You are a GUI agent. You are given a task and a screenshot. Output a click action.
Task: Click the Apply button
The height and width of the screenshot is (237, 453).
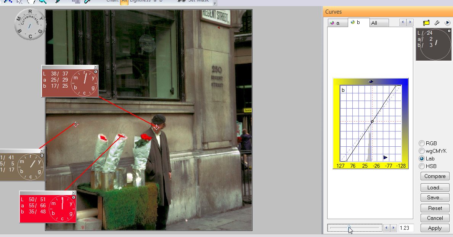click(x=435, y=228)
